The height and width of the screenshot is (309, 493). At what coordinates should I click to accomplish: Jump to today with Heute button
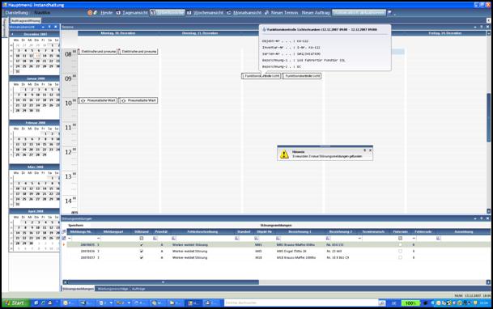point(107,13)
